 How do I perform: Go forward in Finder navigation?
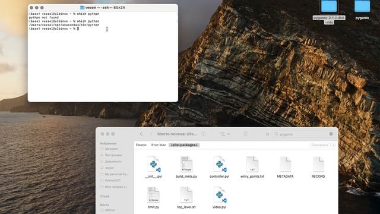point(150,134)
